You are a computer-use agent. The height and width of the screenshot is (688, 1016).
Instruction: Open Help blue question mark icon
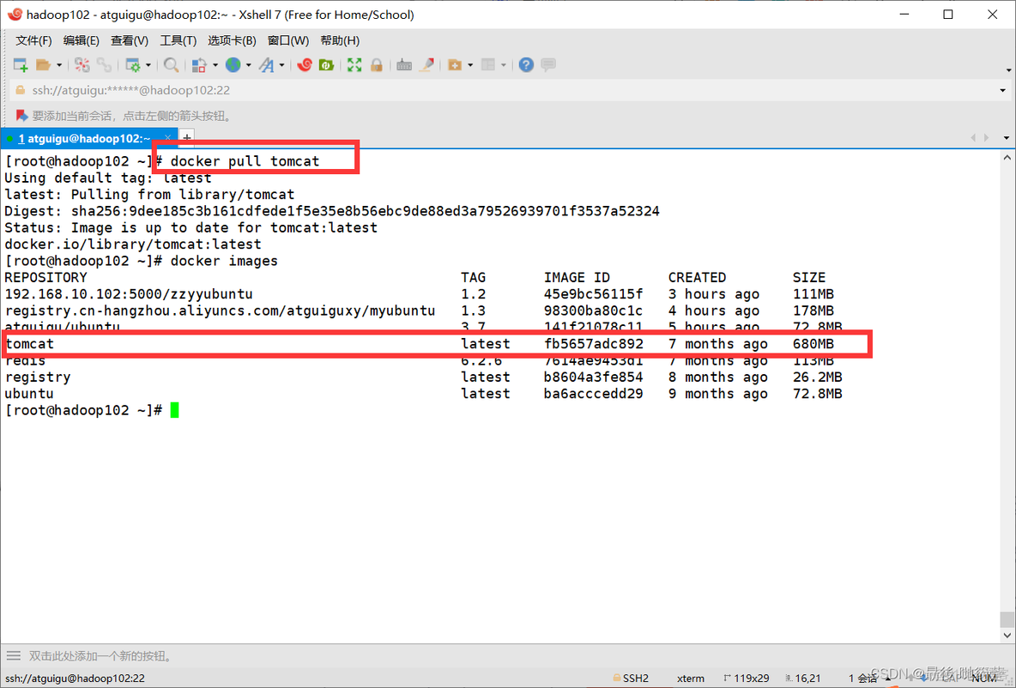(x=526, y=65)
